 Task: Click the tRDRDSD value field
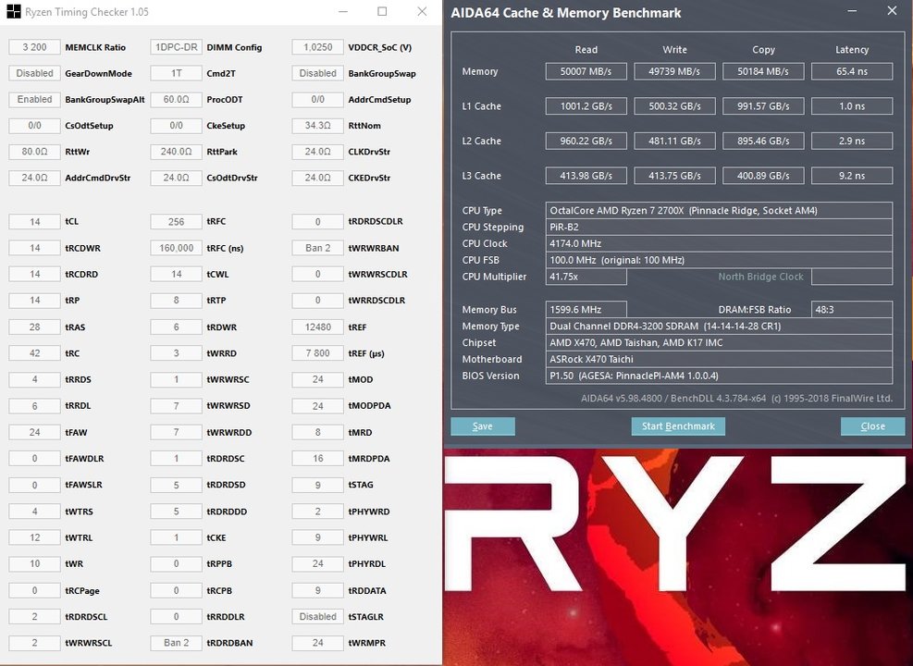(176, 485)
